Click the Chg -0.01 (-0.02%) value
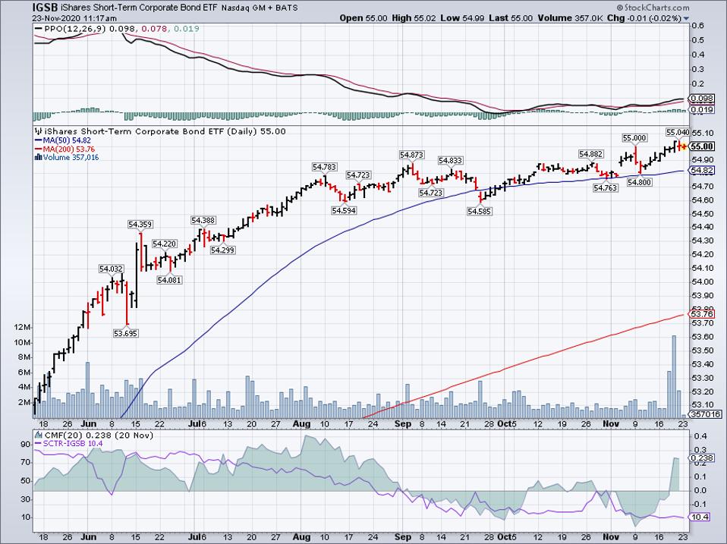 (644, 18)
